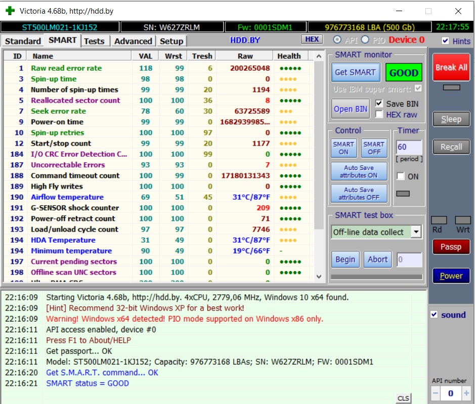Click the timer period input field

pyautogui.click(x=409, y=147)
